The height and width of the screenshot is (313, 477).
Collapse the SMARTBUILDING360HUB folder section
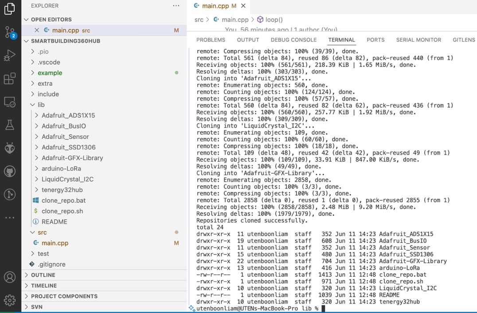104,41
